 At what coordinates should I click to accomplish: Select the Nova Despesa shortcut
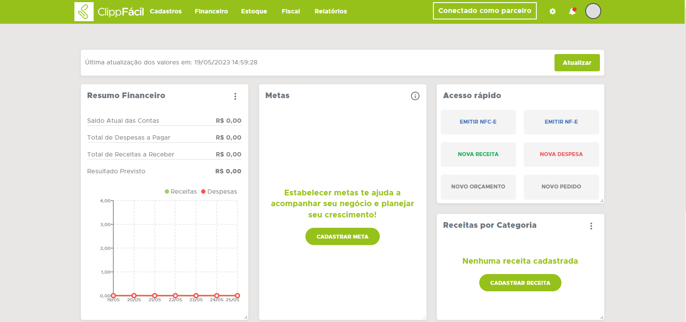pyautogui.click(x=561, y=154)
